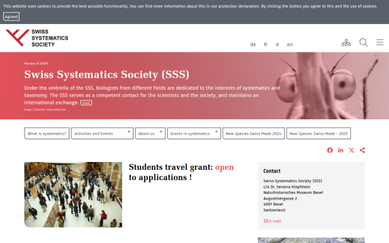This screenshot has width=389, height=243.
Task: Click the envelope icon beside E-mail
Action: coord(266,221)
